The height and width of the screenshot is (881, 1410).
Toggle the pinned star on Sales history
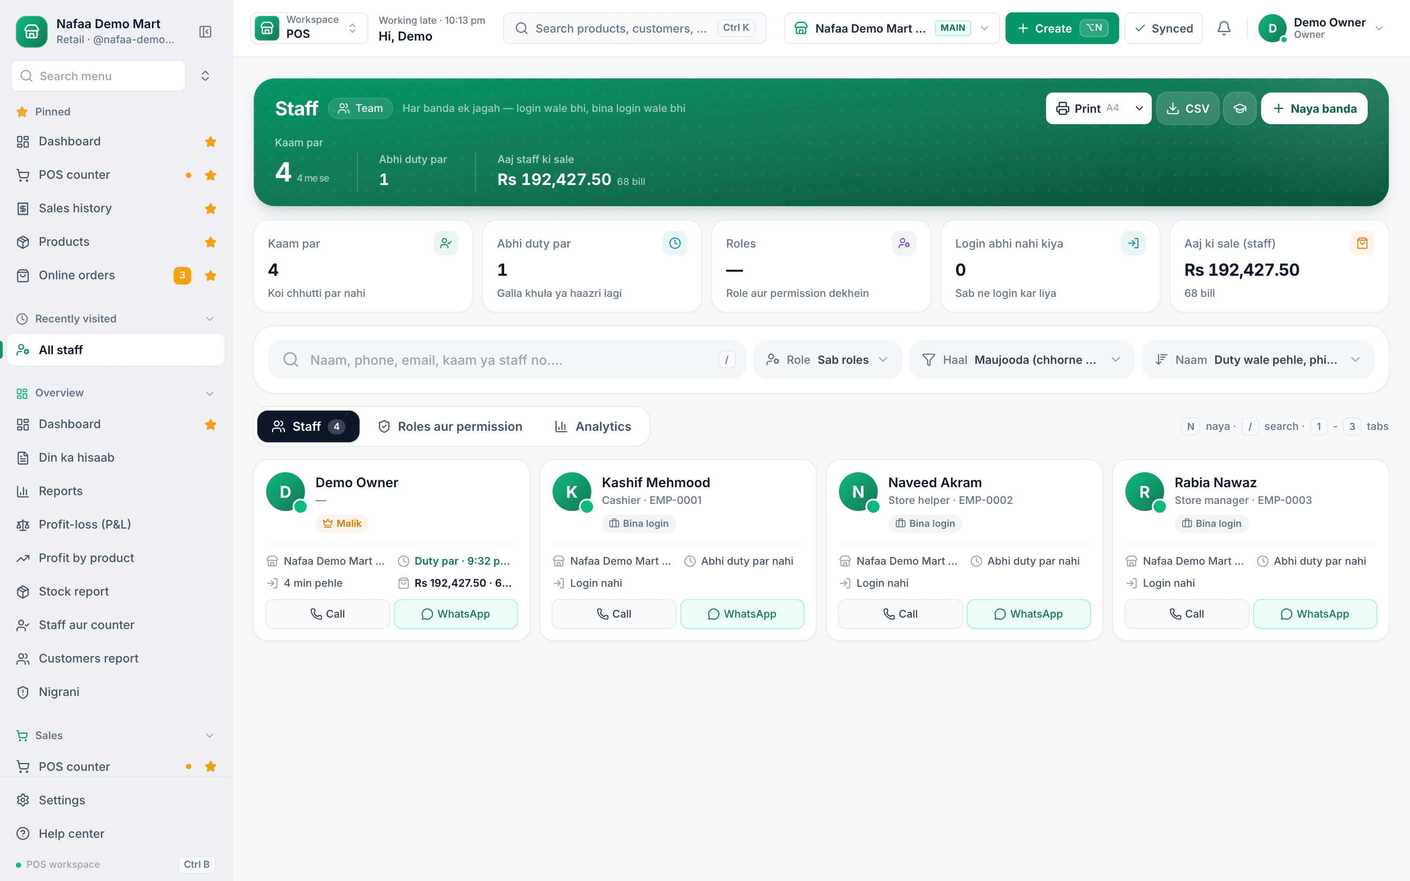211,208
